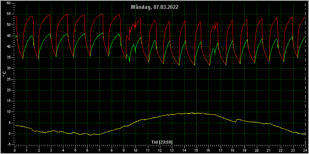This screenshot has height=154, width=309.
Task: Click yellow outdoor curve peak near hour 15
Action: point(192,113)
